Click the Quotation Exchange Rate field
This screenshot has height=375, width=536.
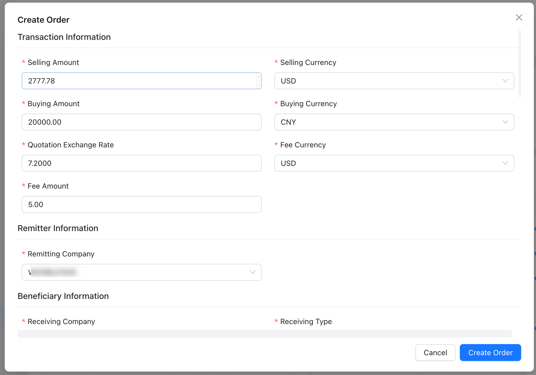pos(141,163)
